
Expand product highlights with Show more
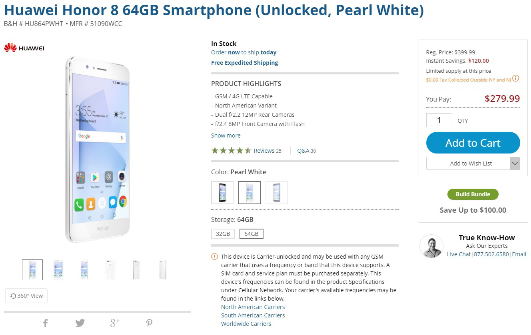tap(226, 136)
